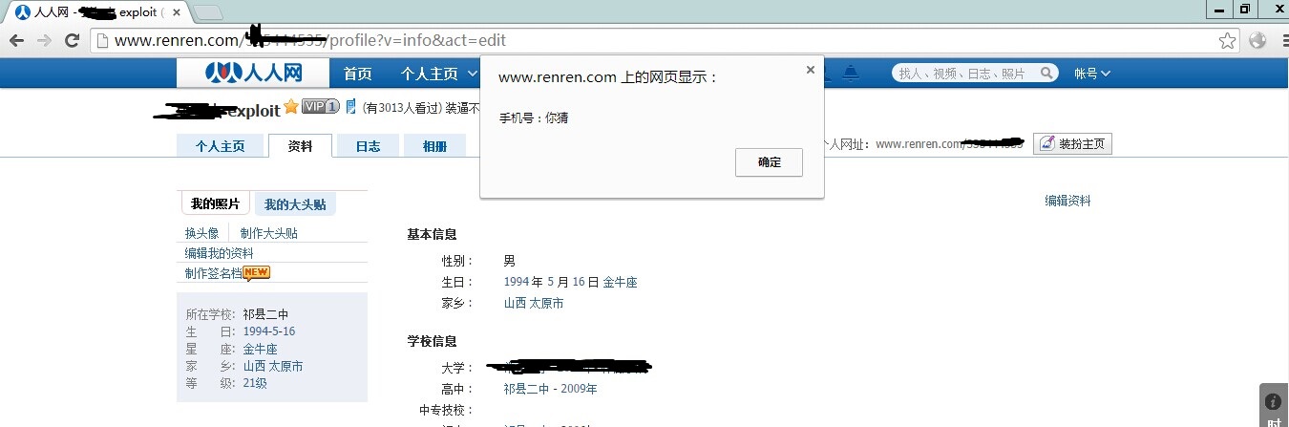Click the mobile phone icon beside VIP badge
The width and height of the screenshot is (1289, 427).
(350, 106)
